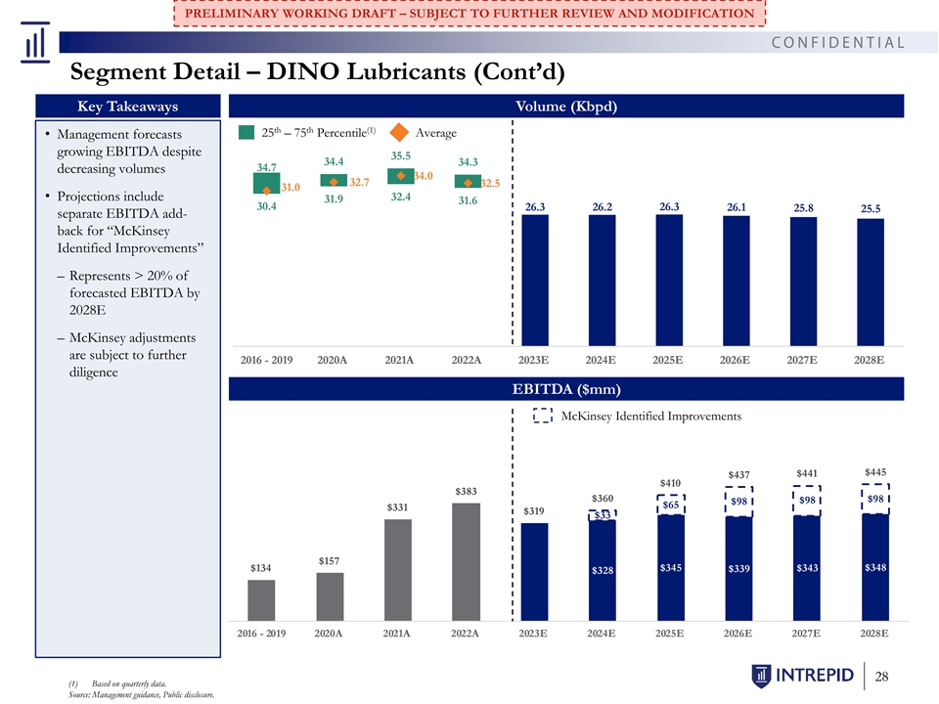Click the orange 32.5 average value
939x704 pixels.
click(490, 183)
